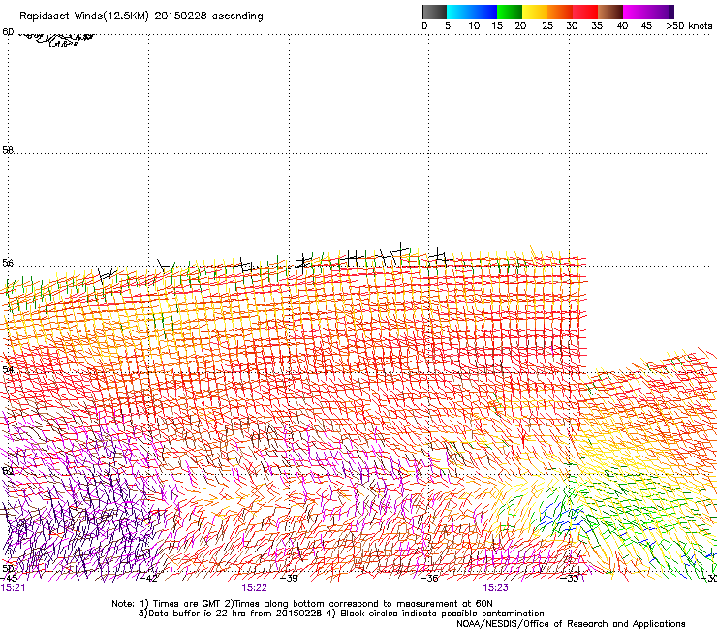Click the legend tick label '45'
Screen dimensions: 717x630
(646, 26)
